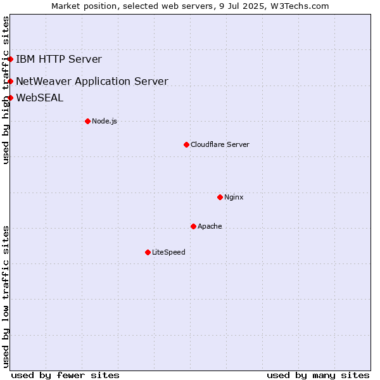380x380 pixels.
Task: Click the Apache red marker
Action: (x=193, y=226)
